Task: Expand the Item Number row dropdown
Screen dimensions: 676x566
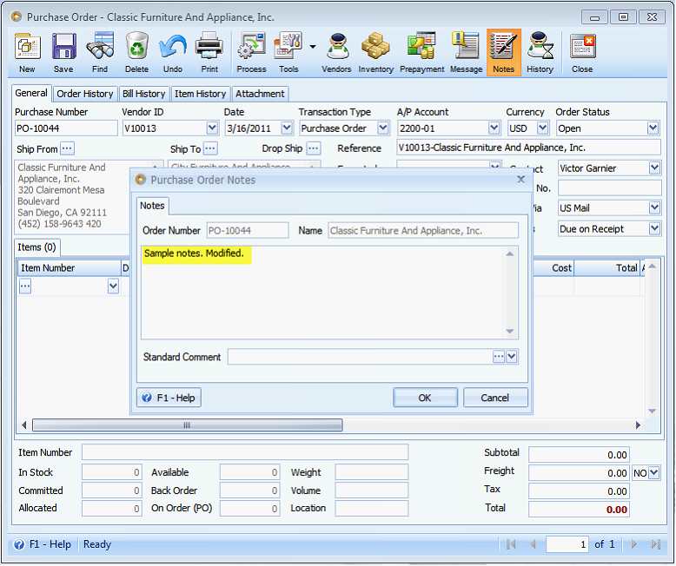Action: pos(113,286)
